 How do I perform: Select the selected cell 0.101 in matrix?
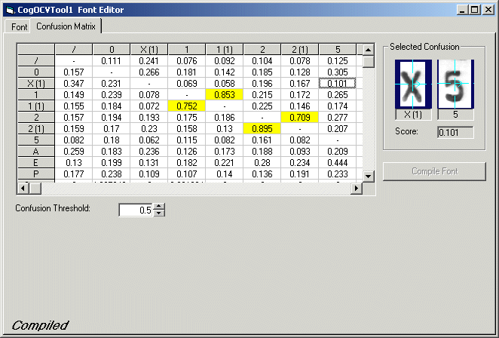(x=338, y=84)
